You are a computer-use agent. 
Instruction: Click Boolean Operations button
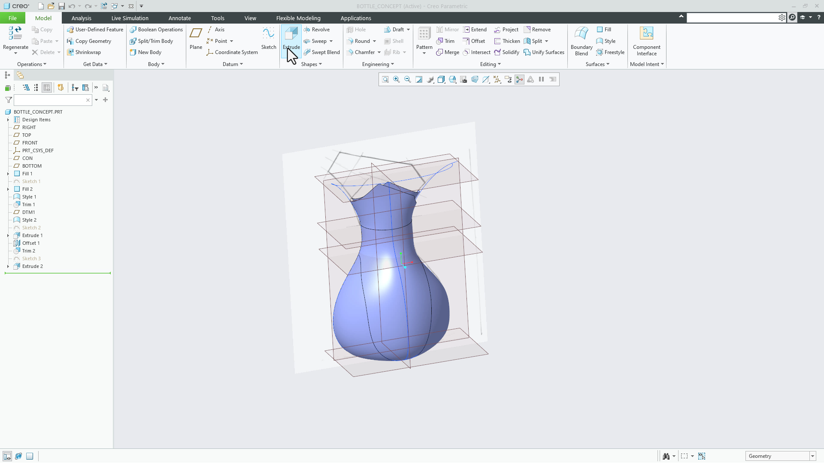pyautogui.click(x=156, y=30)
